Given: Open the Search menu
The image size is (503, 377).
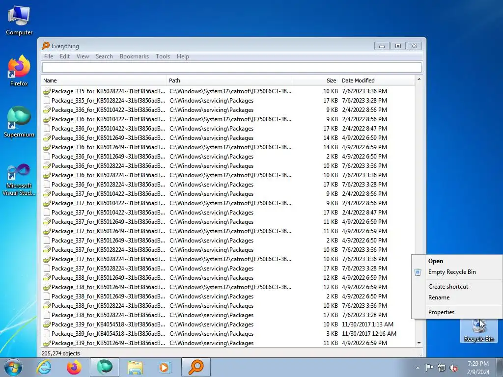Looking at the screenshot, I should [104, 56].
